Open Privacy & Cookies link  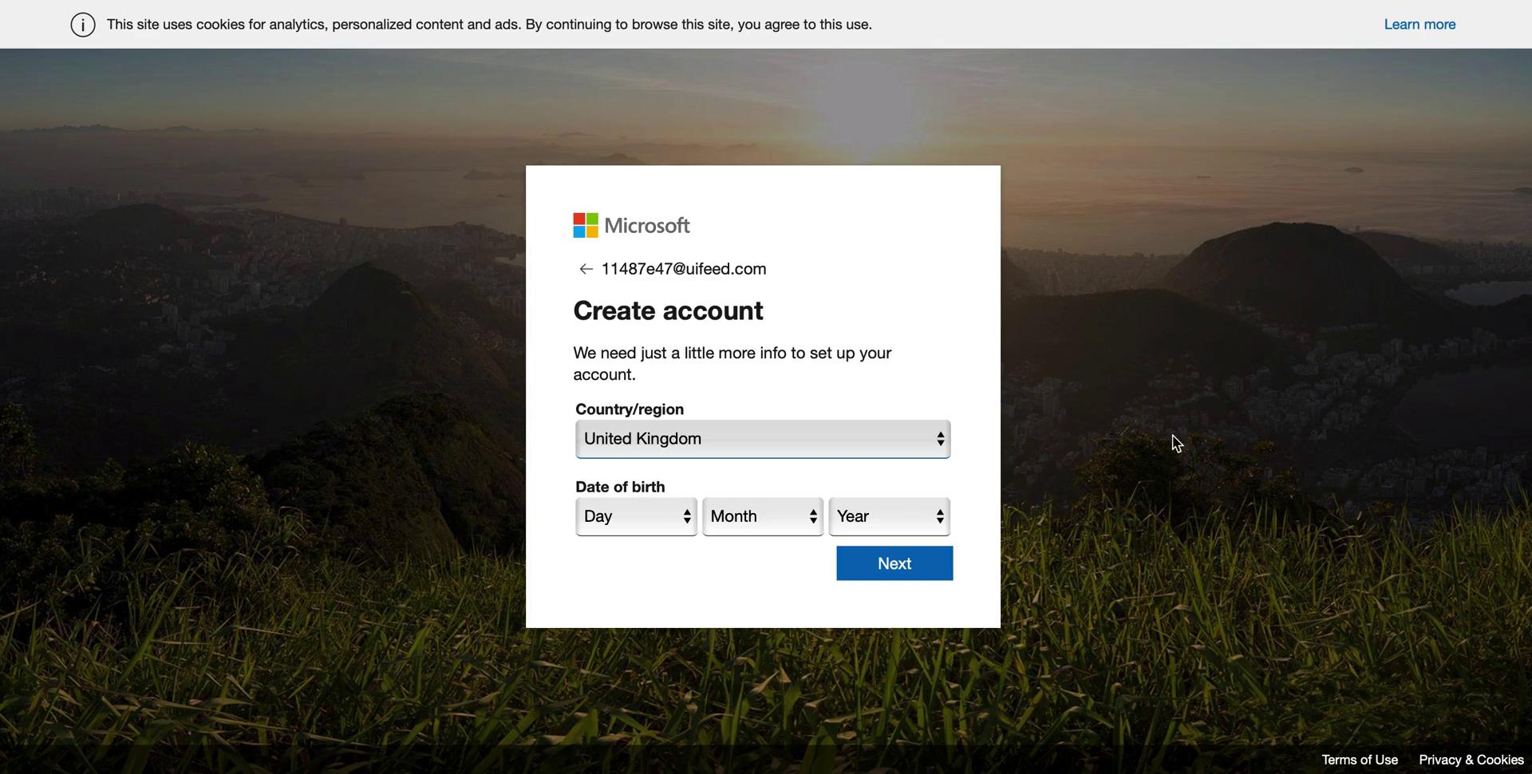pyautogui.click(x=1471, y=760)
